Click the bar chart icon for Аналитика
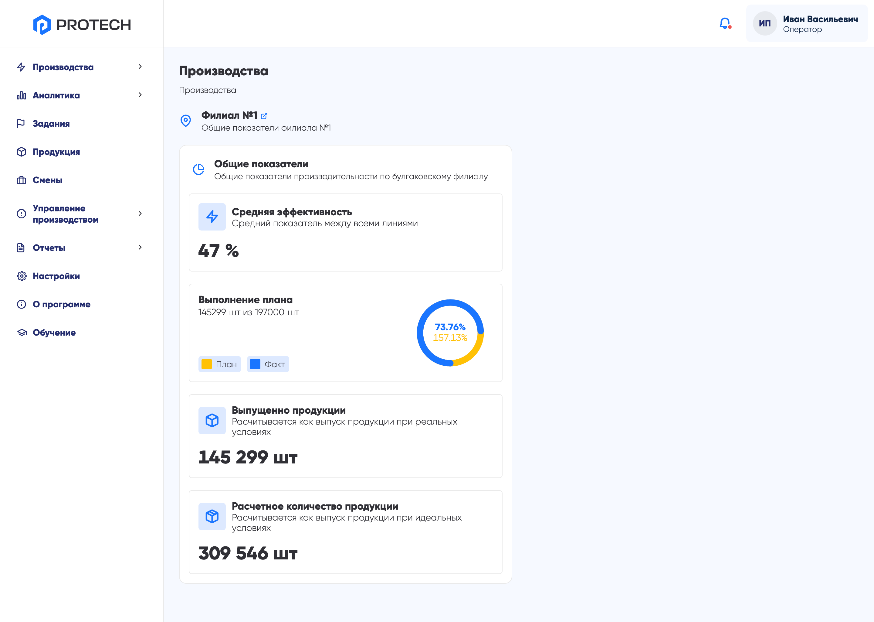Viewport: 874px width, 622px height. click(22, 95)
